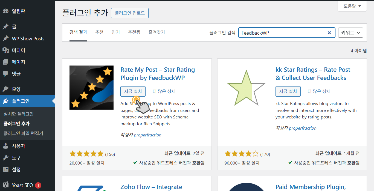This screenshot has height=191, width=374.
Task: Click the plug icon next to 플러그인
Action: (5, 101)
